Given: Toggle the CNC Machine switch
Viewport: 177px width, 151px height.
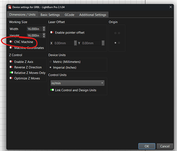Looking at the screenshot, I should point(11,42).
